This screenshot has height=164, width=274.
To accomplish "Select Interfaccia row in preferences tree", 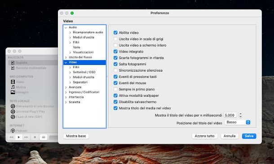I will 84,97.
